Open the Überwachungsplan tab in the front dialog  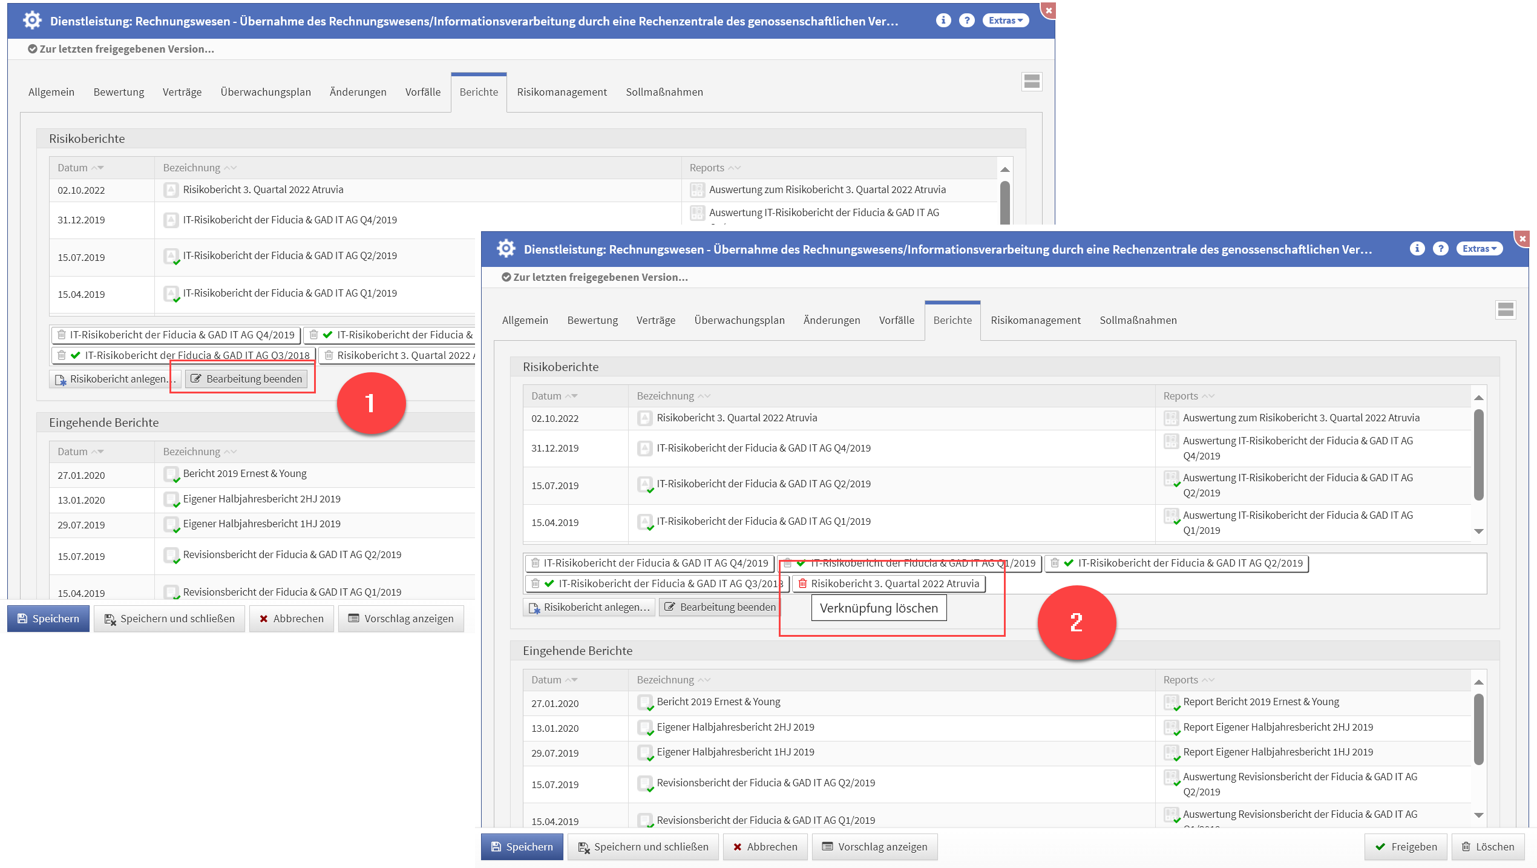739,320
